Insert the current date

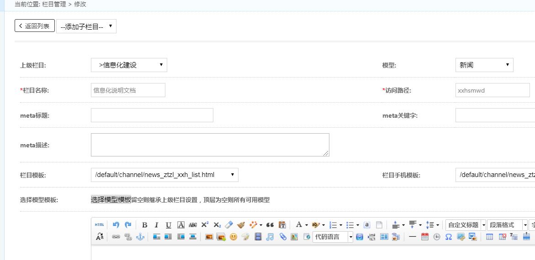click(x=424, y=236)
